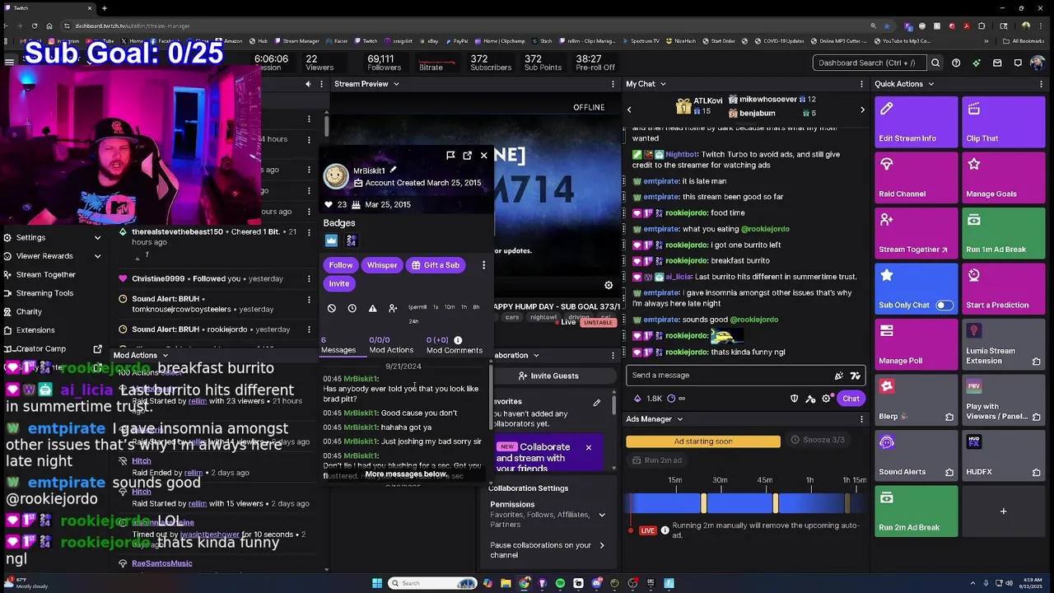Close the MrBiskit1 user card

pos(484,155)
